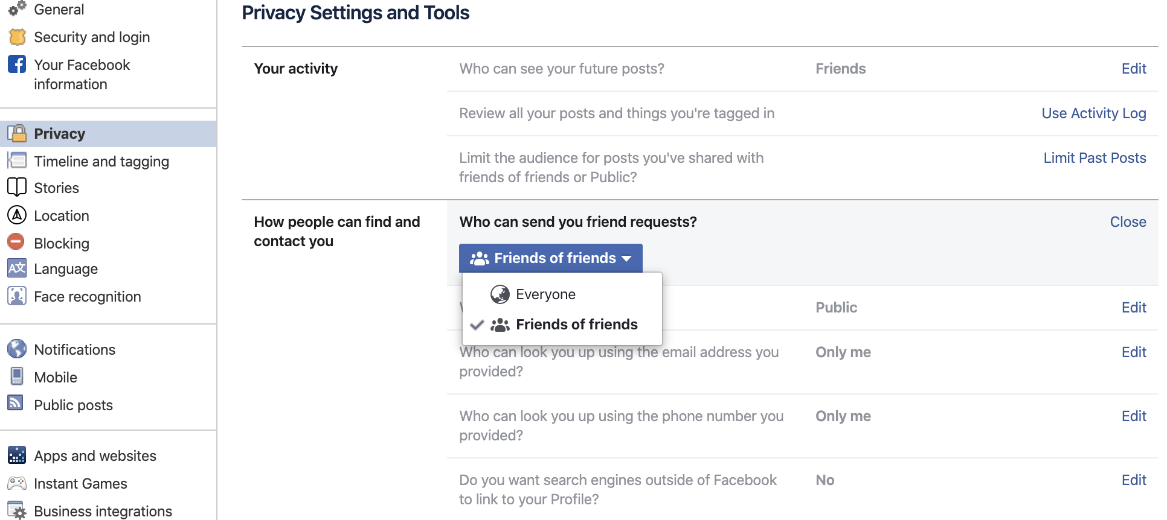Expand the phone number lookup setting
Viewport: 1167px width, 520px height.
[1133, 416]
